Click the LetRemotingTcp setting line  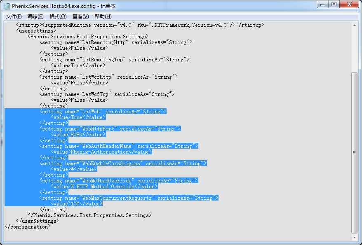(x=114, y=59)
